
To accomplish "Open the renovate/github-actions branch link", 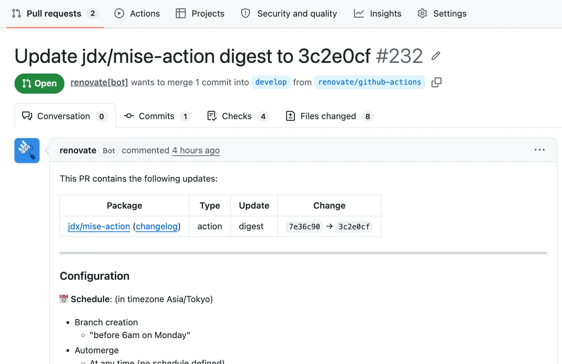I will [x=370, y=82].
